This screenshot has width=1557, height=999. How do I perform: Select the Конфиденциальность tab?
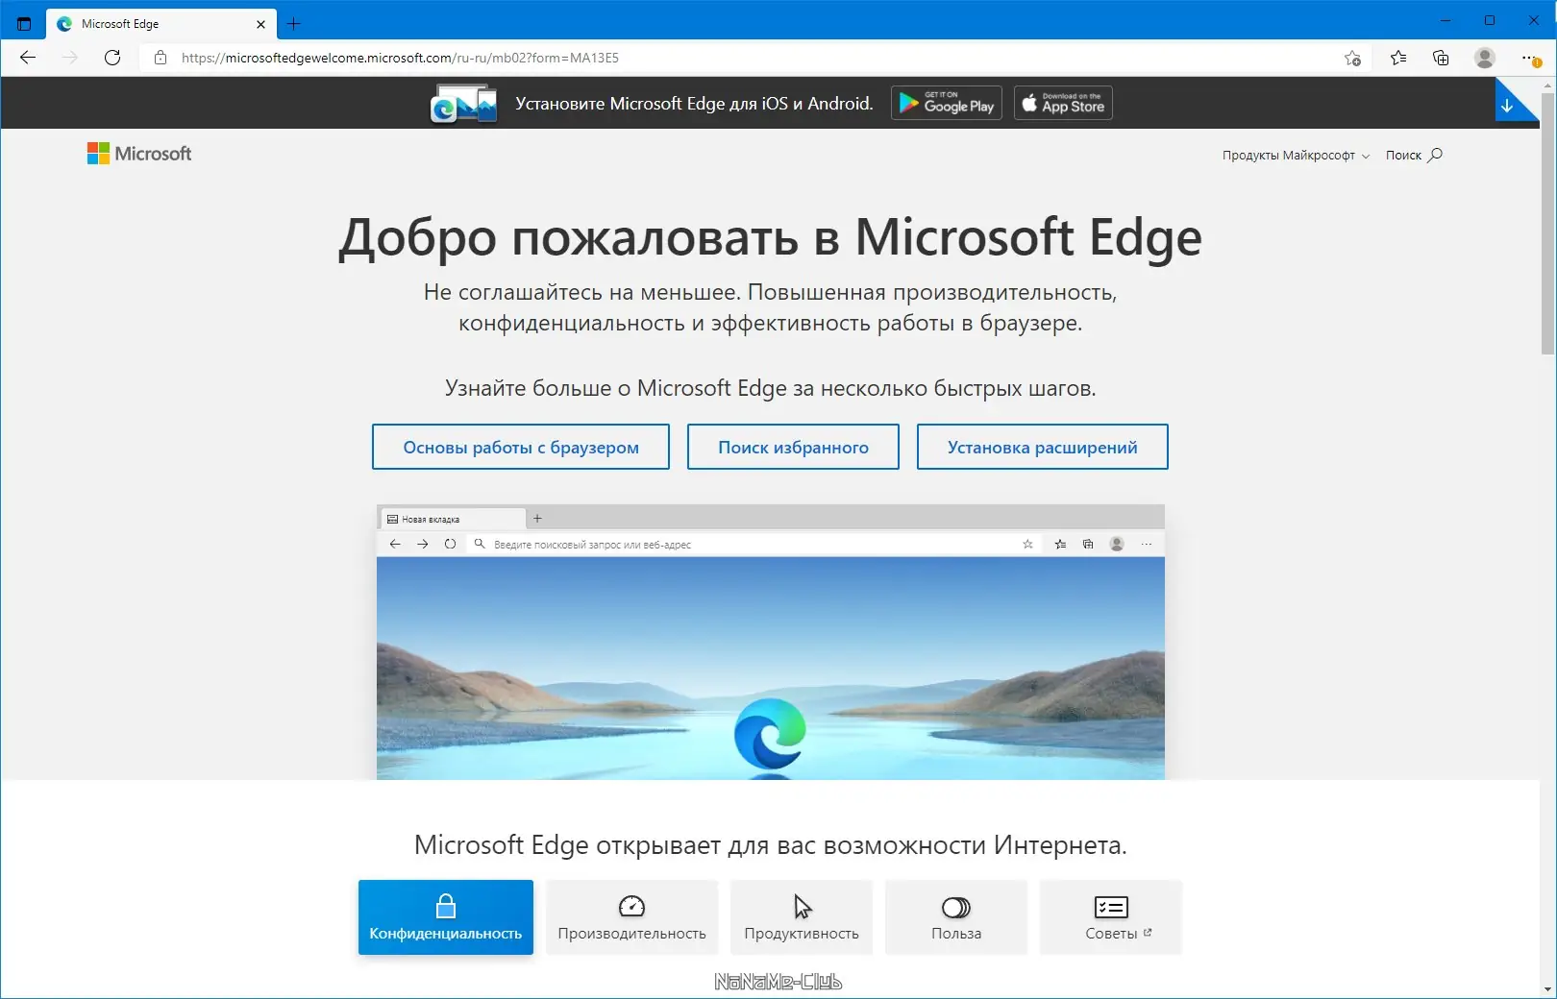446,917
